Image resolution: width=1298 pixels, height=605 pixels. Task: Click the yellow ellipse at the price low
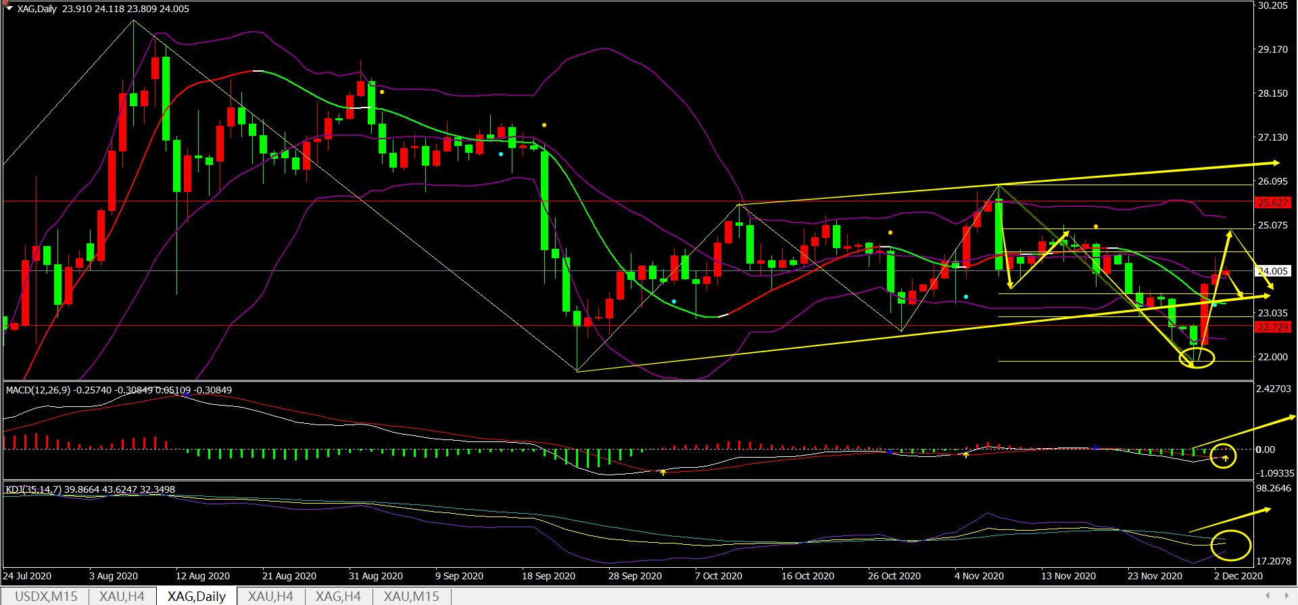(1196, 357)
